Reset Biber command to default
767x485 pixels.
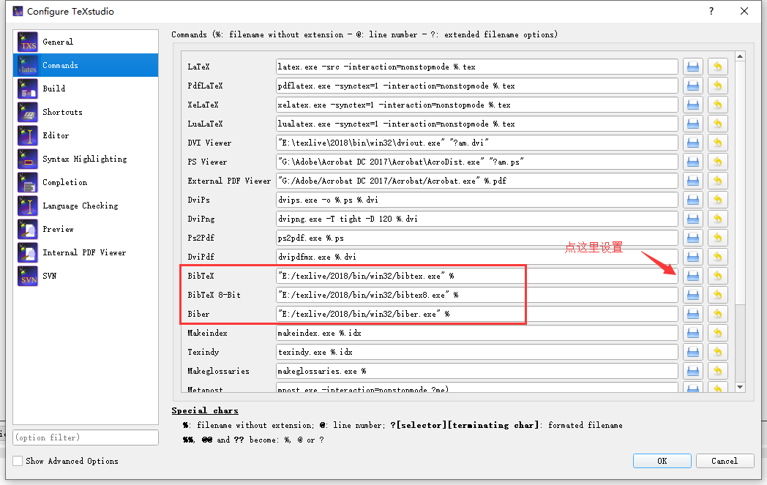(717, 315)
